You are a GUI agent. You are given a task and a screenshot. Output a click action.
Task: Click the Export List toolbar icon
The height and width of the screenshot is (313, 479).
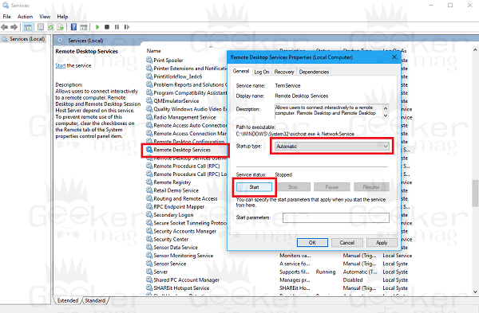(61, 27)
